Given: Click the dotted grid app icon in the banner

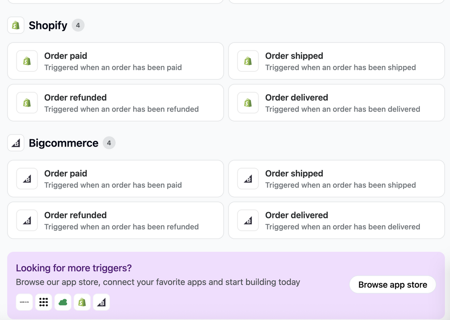Looking at the screenshot, I should tap(44, 302).
